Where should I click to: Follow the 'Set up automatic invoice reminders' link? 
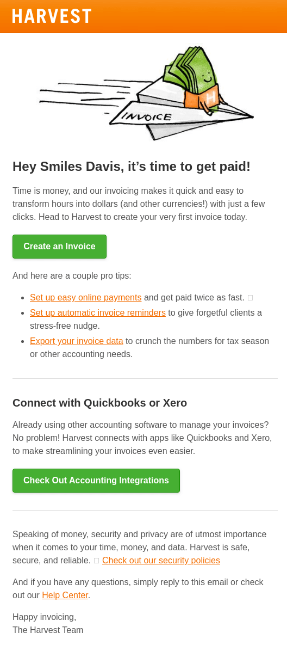pos(98,312)
